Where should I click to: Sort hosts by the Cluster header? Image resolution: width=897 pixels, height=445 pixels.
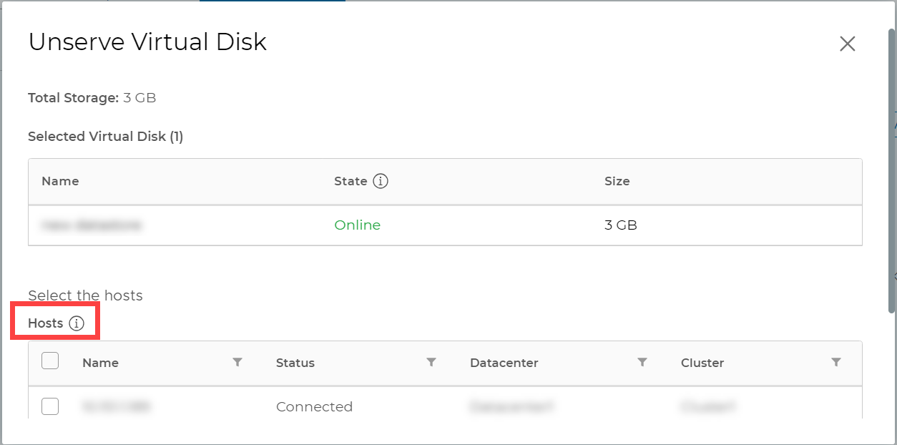(x=702, y=363)
